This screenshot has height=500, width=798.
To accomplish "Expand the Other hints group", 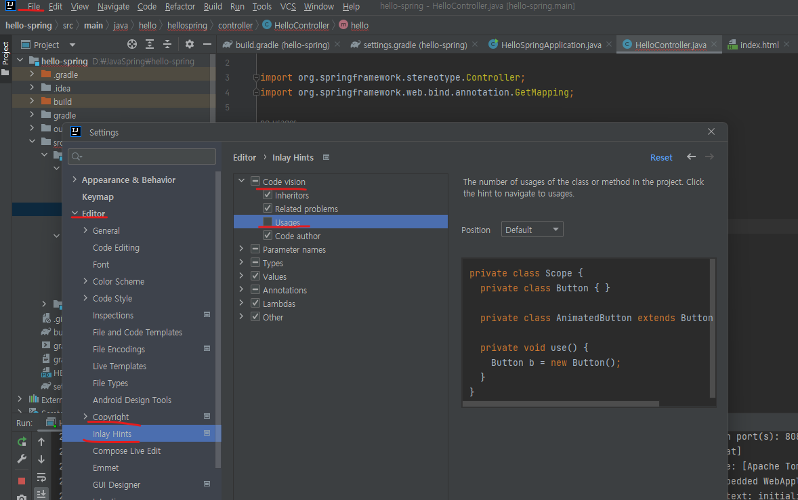I will click(x=242, y=316).
